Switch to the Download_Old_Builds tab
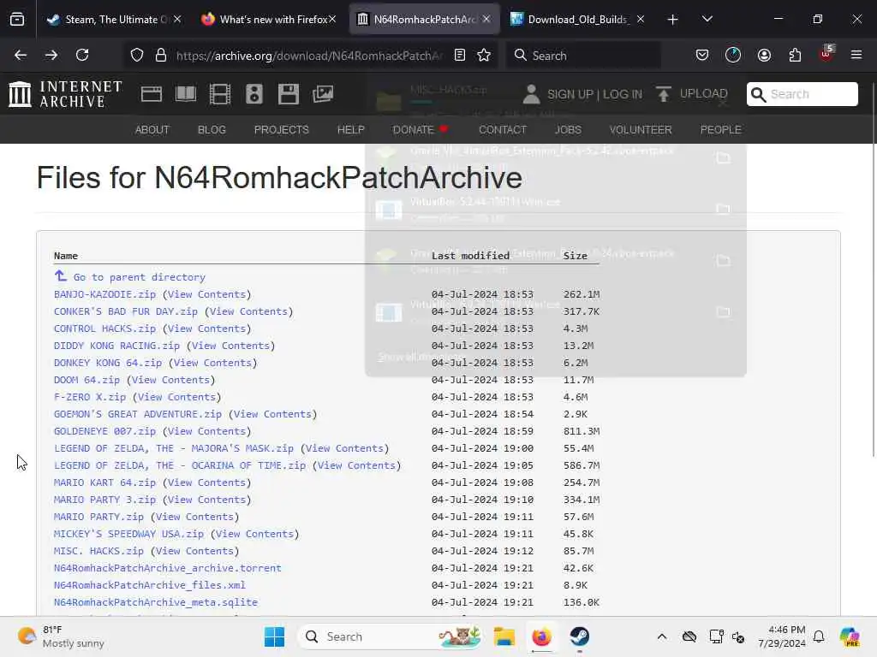This screenshot has height=657, width=877. 577,20
